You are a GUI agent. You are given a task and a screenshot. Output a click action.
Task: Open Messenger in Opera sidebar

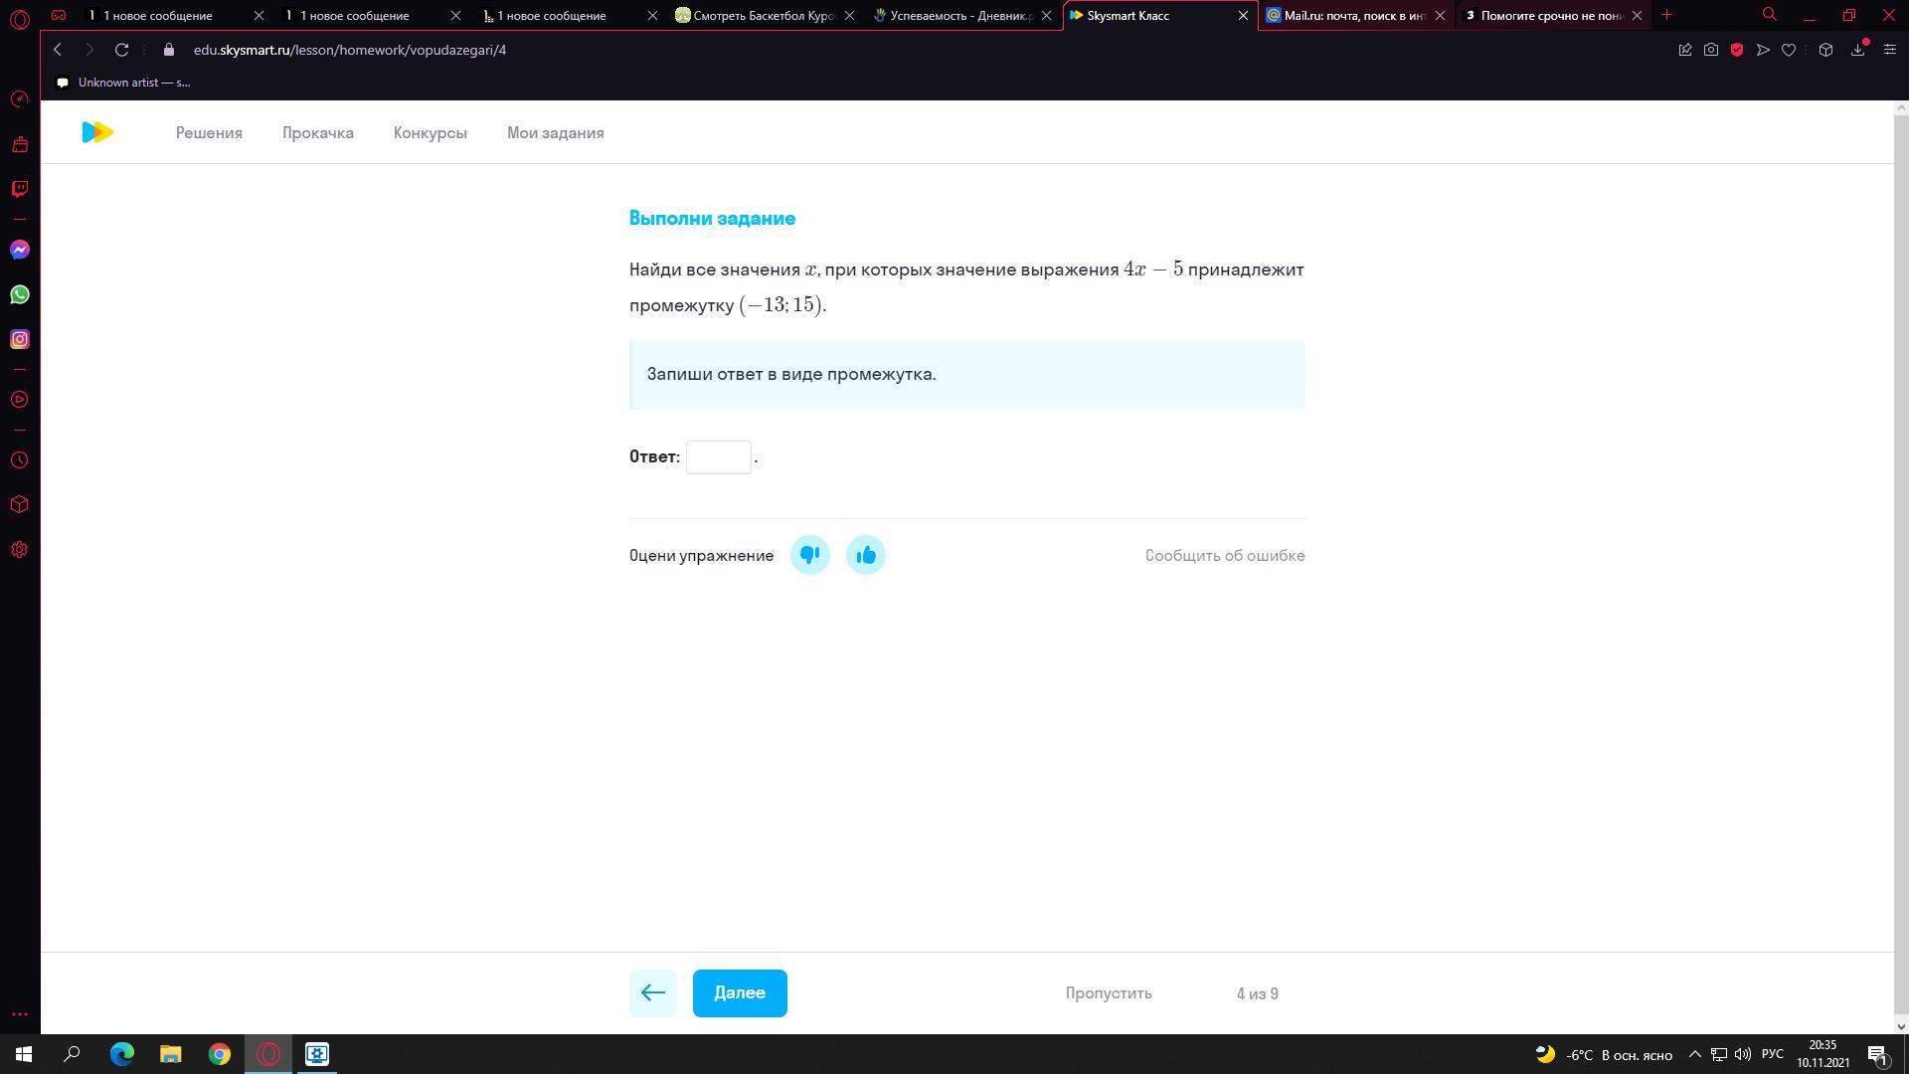(19, 250)
